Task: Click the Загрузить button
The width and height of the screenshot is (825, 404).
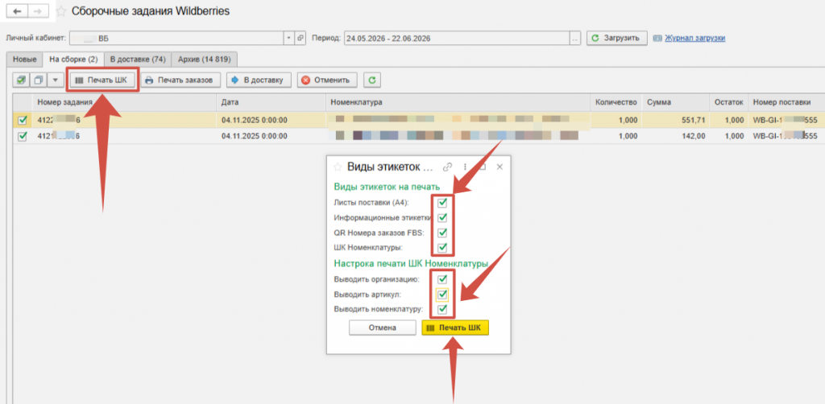Action: tap(616, 39)
